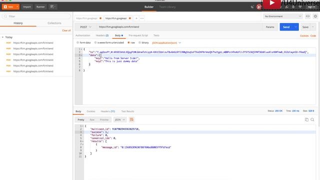The width and height of the screenshot is (320, 180).
Task: Click the "message_id" value in response
Action: (145, 147)
